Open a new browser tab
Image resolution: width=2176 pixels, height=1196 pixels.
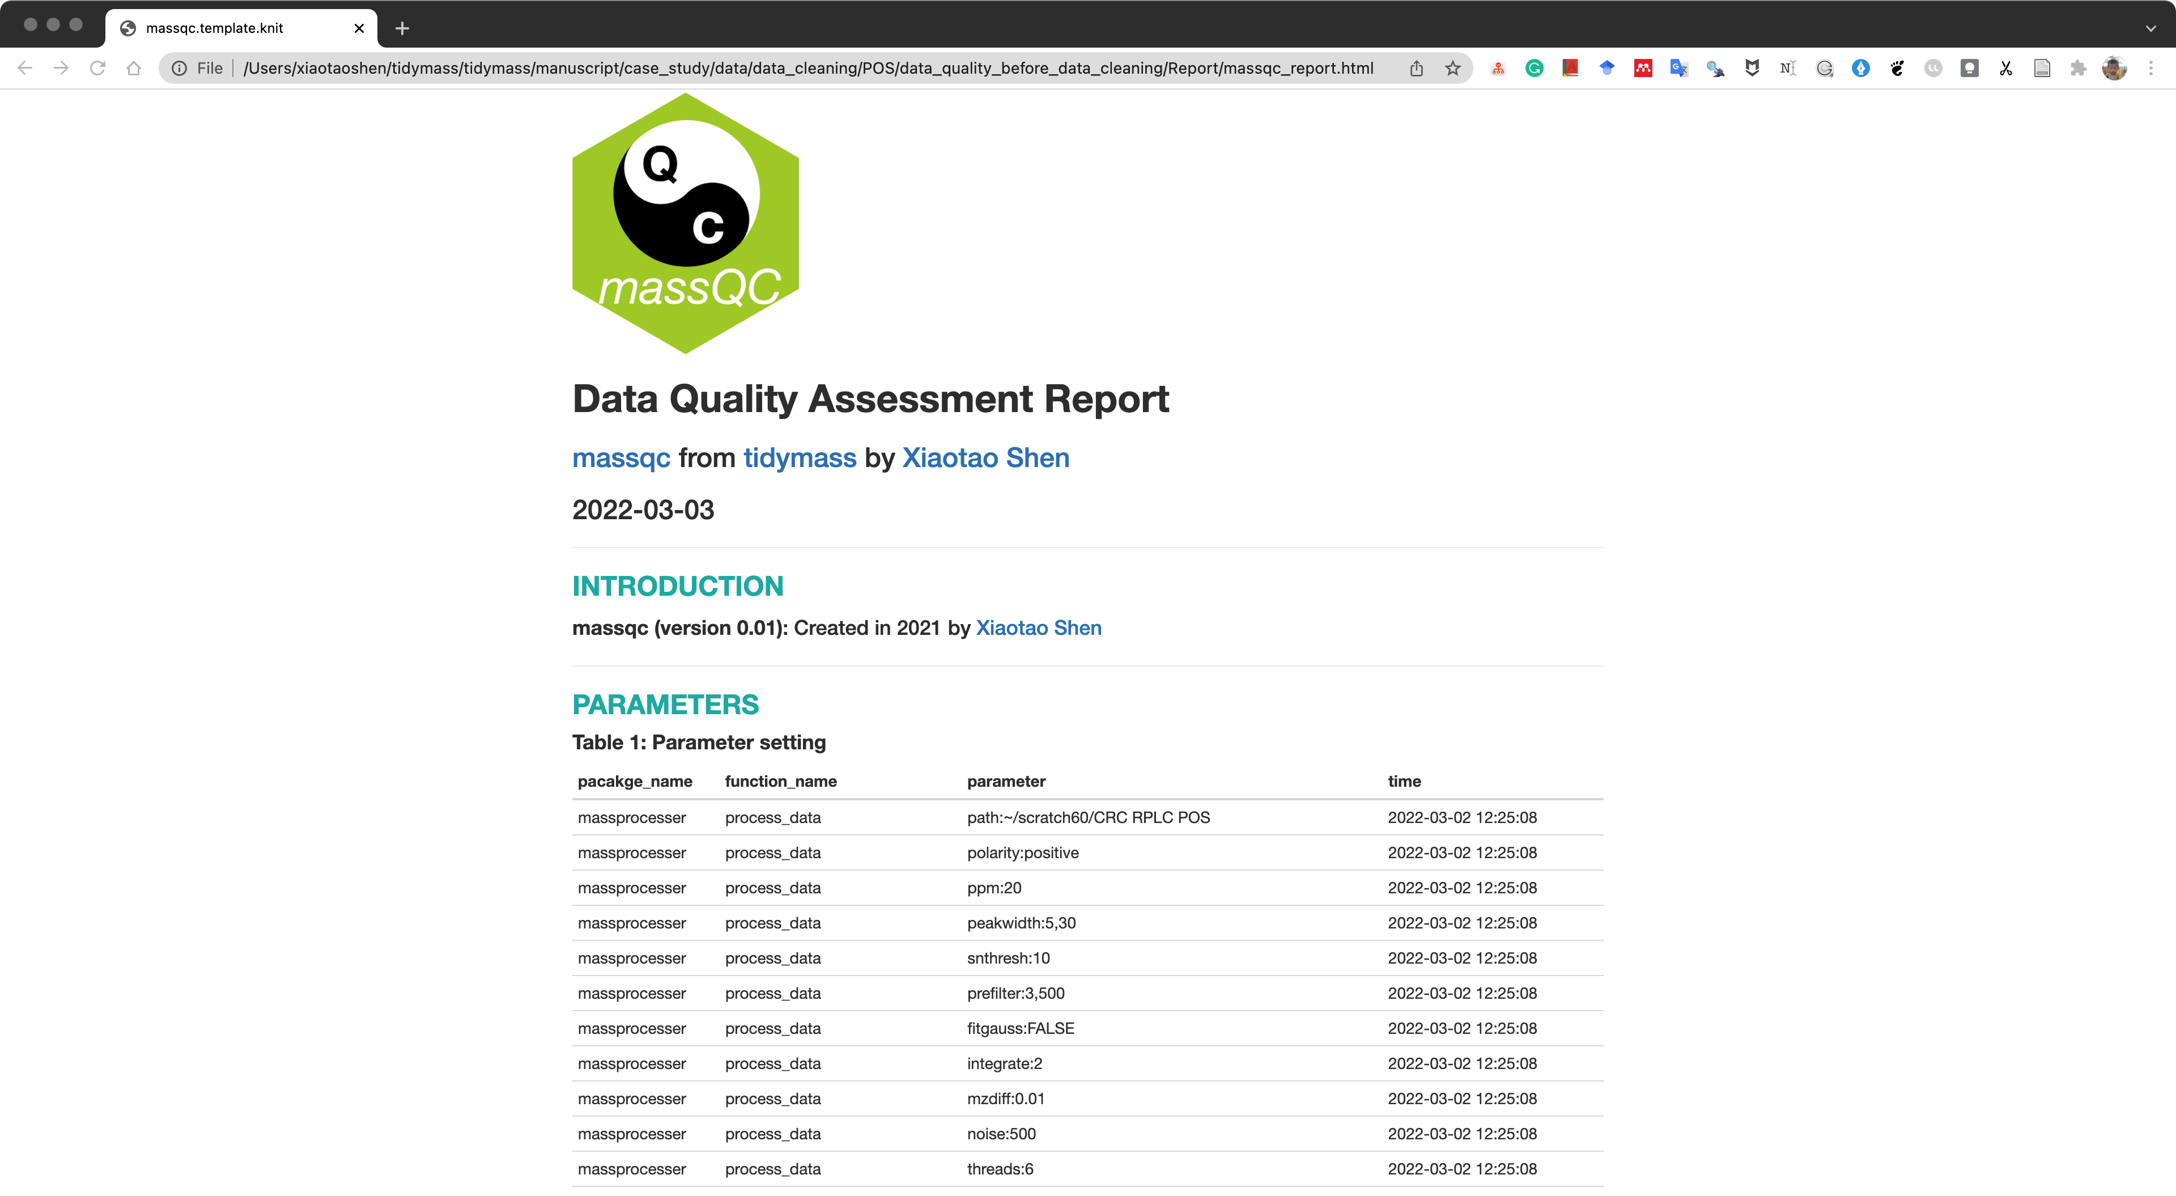402,28
